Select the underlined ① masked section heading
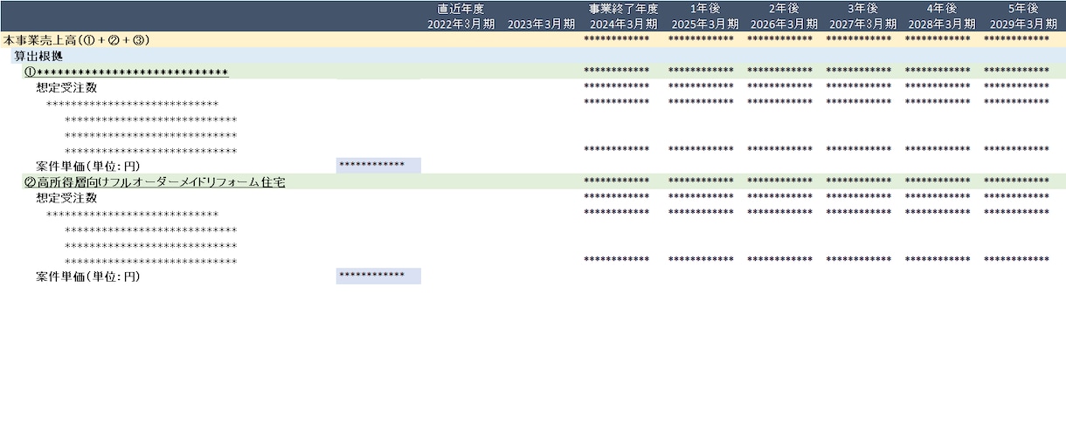 click(x=126, y=72)
